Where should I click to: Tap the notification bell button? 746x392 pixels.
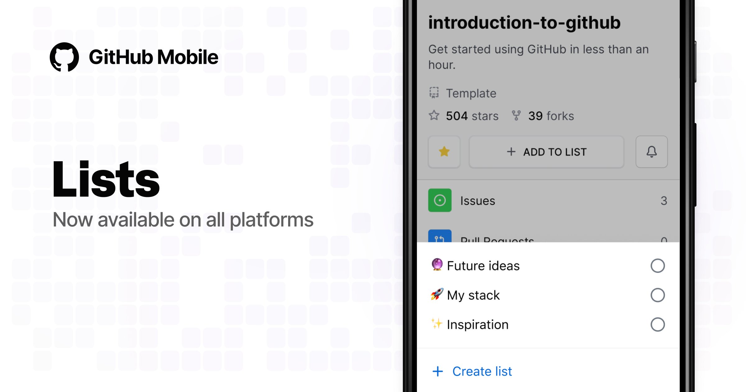pyautogui.click(x=652, y=152)
